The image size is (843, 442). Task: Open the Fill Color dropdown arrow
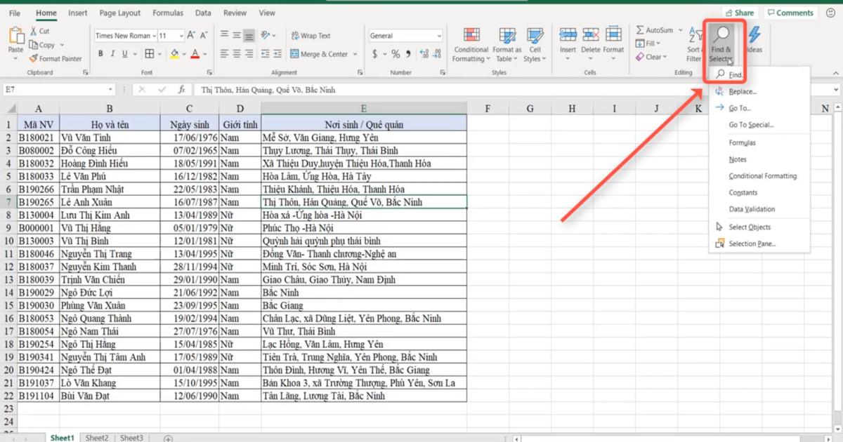tap(184, 54)
